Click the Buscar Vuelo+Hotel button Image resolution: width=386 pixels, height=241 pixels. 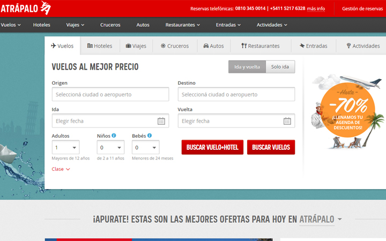tap(212, 147)
